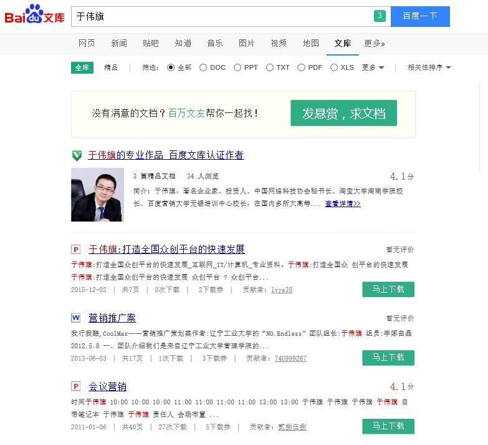Image resolution: width=488 pixels, height=445 pixels.
Task: Click the 3 篇精品文档 count text
Action: (154, 177)
